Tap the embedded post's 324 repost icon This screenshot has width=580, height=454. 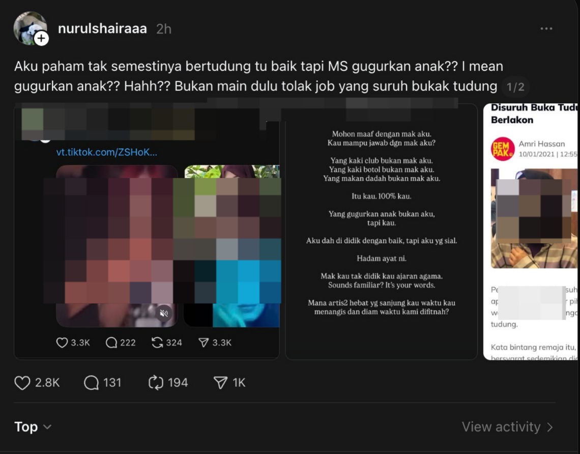pyautogui.click(x=157, y=343)
